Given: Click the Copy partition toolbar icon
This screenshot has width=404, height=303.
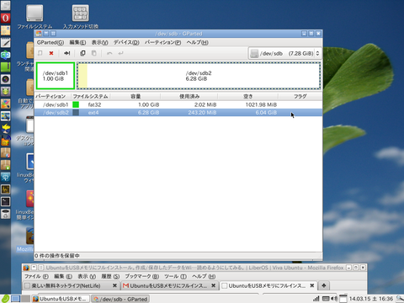Looking at the screenshot, I should pyautogui.click(x=82, y=53).
